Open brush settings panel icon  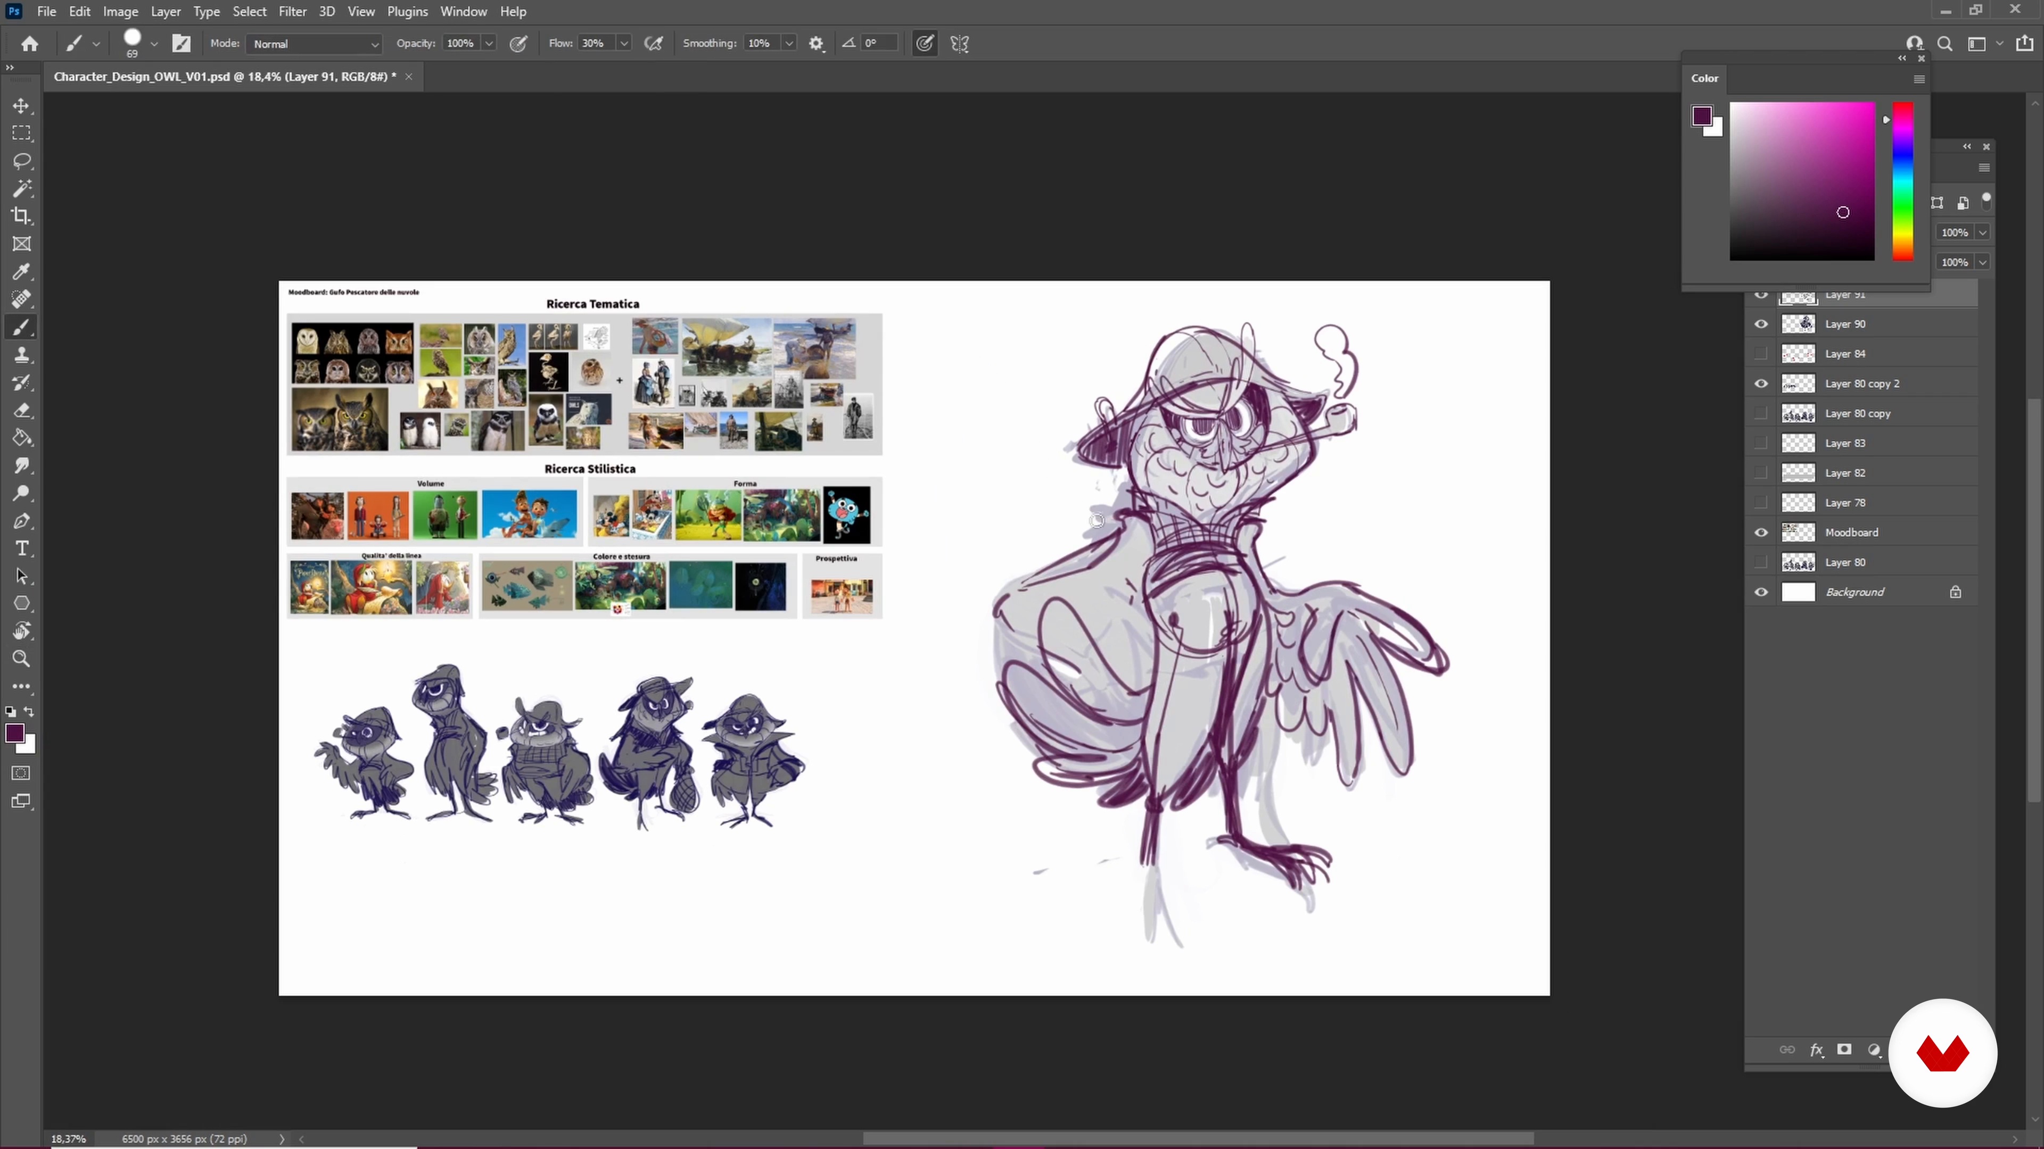182,44
